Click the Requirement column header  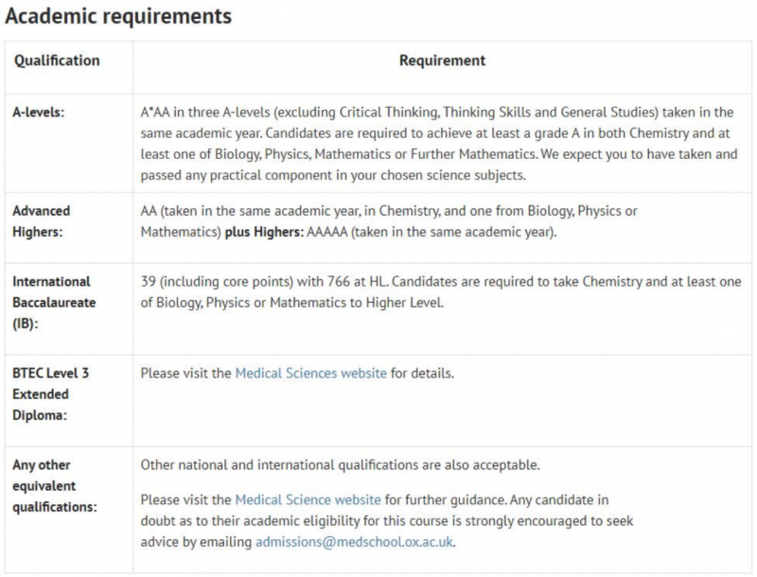[442, 61]
